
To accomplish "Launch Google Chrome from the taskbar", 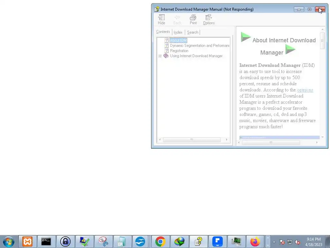I will pyautogui.click(x=160, y=242).
